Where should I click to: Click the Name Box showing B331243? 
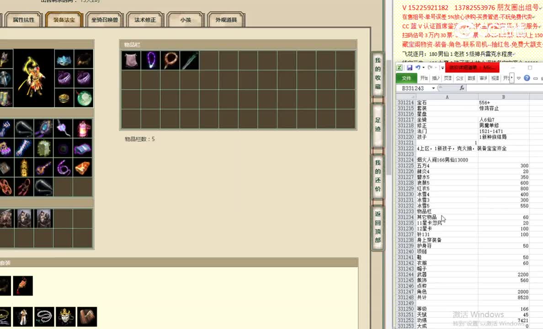coord(412,88)
